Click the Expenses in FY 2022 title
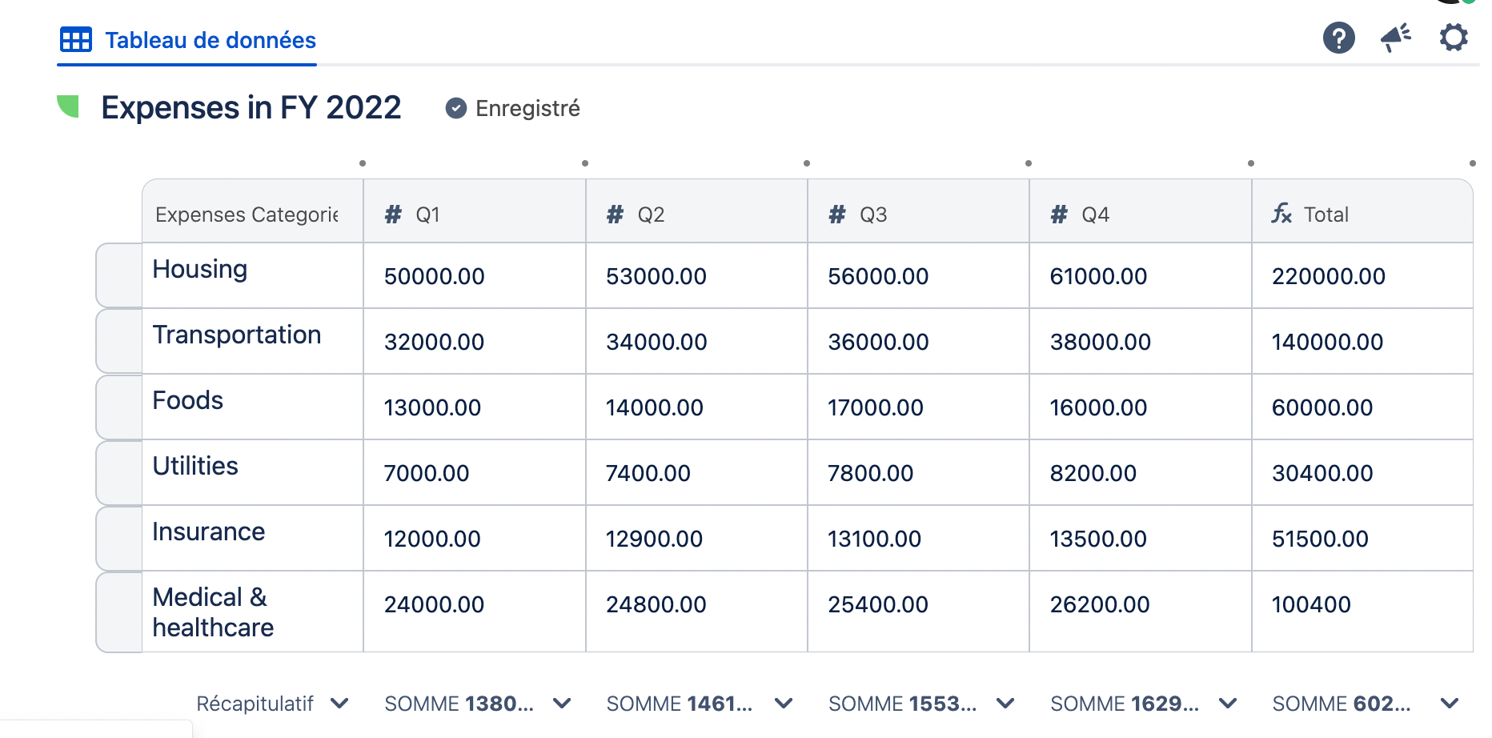This screenshot has width=1492, height=738. click(251, 106)
